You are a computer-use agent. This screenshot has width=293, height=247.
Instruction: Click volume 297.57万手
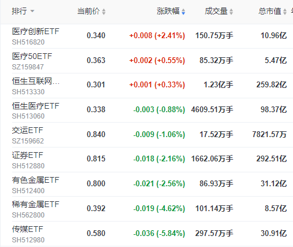214,233
